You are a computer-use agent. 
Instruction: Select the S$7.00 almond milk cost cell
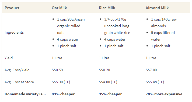tap(151, 70)
